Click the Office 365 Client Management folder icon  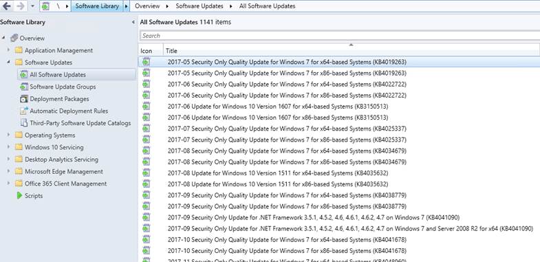(19, 184)
